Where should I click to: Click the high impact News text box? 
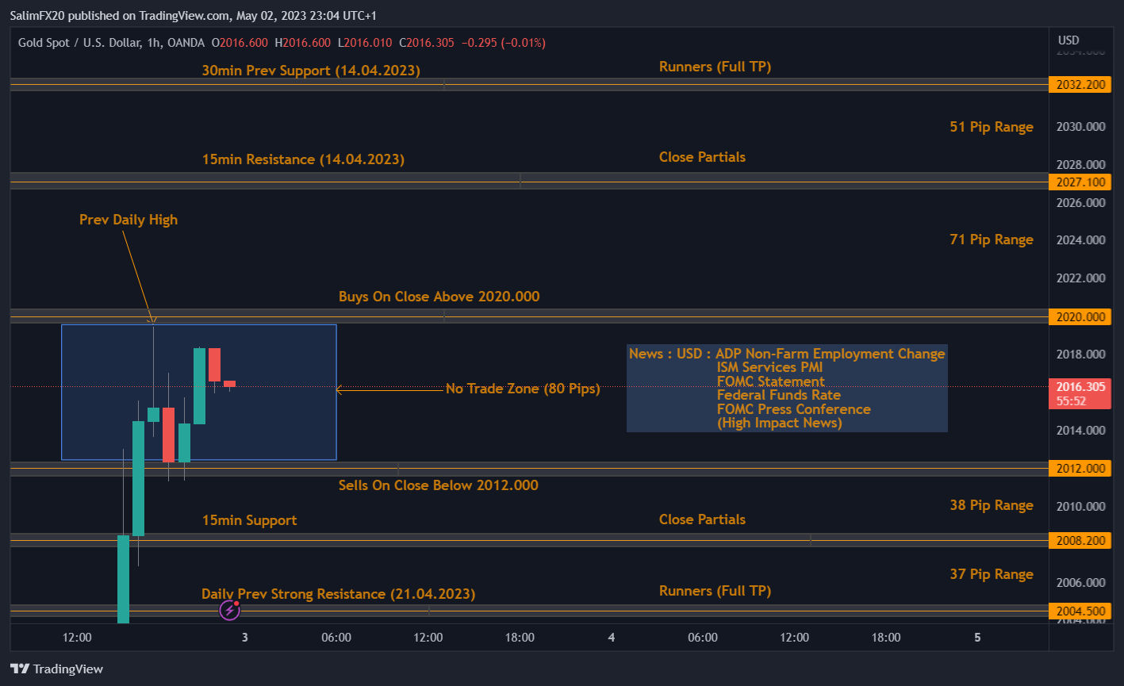coord(787,388)
